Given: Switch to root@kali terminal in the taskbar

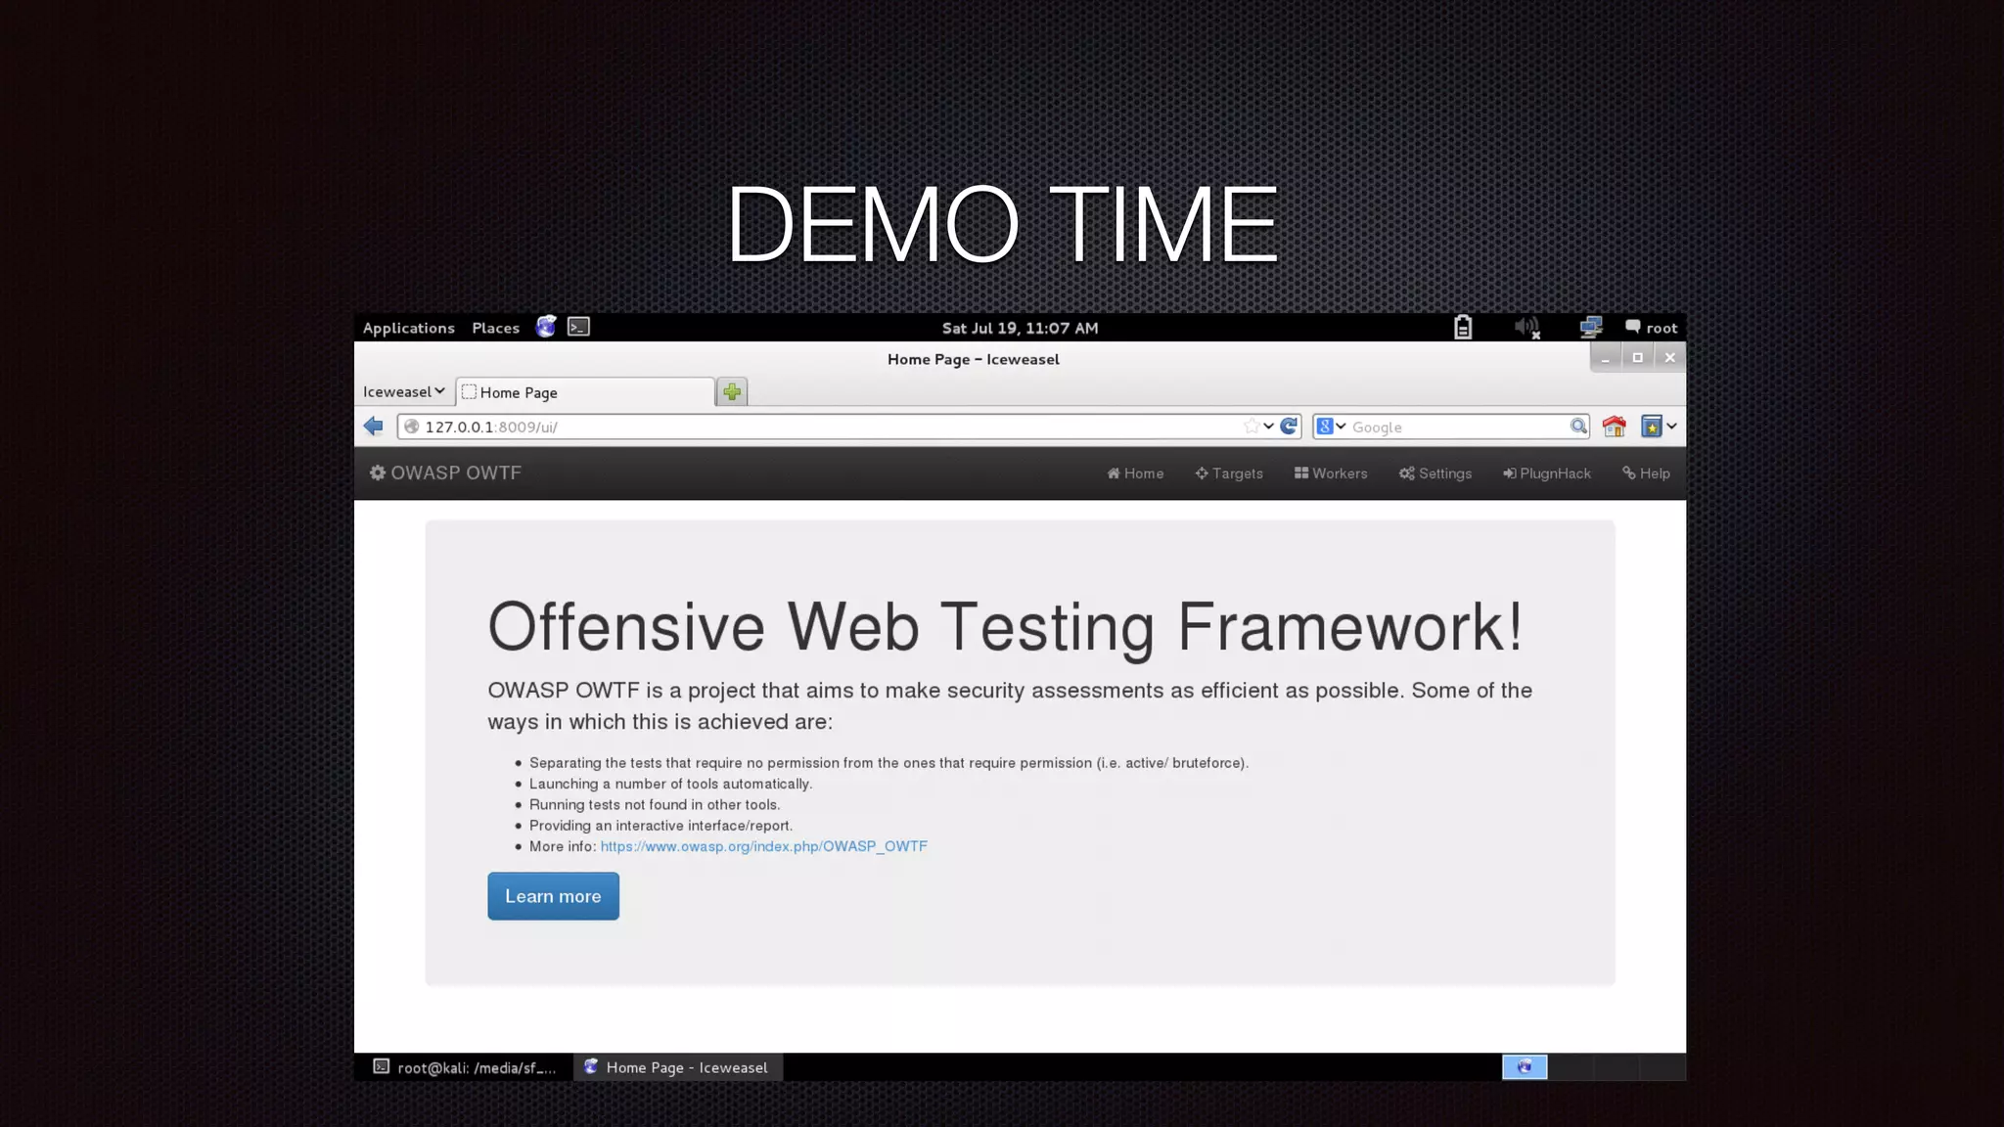Looking at the screenshot, I should click(465, 1067).
